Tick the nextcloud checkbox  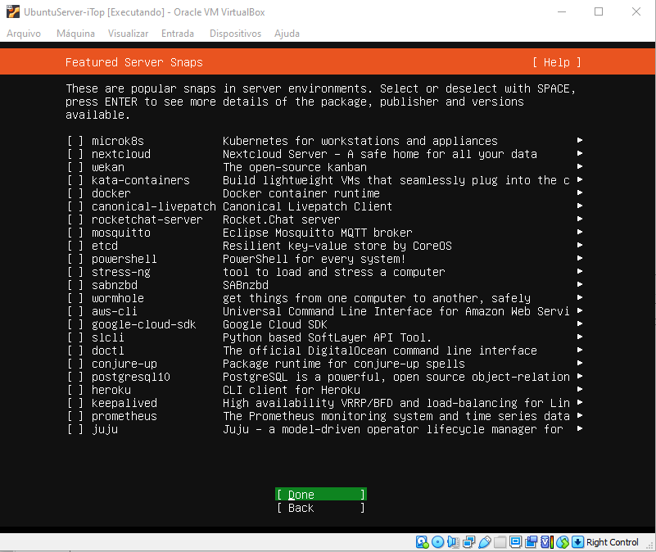[75, 154]
